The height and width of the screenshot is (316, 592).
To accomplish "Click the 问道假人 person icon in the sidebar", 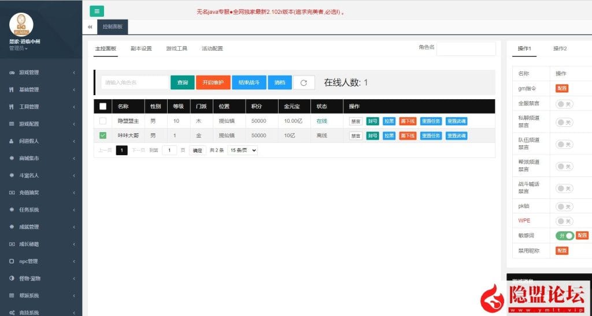I will pos(12,141).
